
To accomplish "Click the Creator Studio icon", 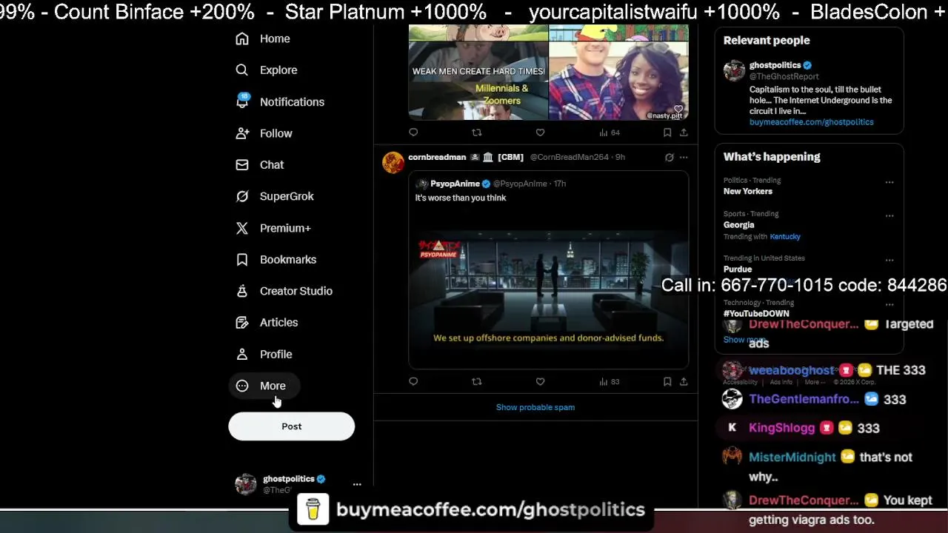I will coord(242,291).
